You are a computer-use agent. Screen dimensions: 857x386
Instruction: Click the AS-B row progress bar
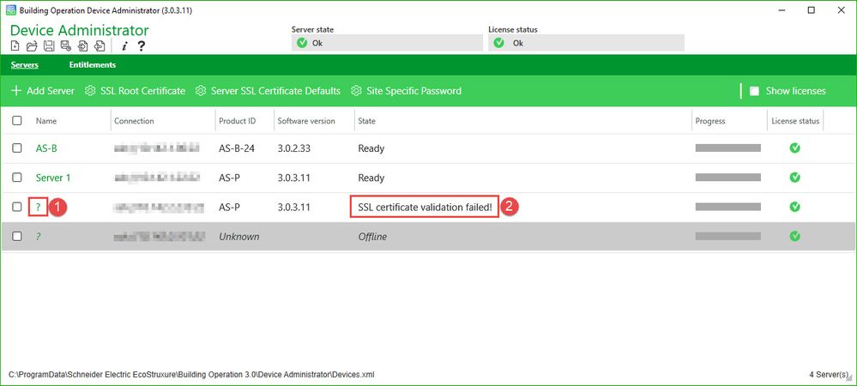coord(728,148)
